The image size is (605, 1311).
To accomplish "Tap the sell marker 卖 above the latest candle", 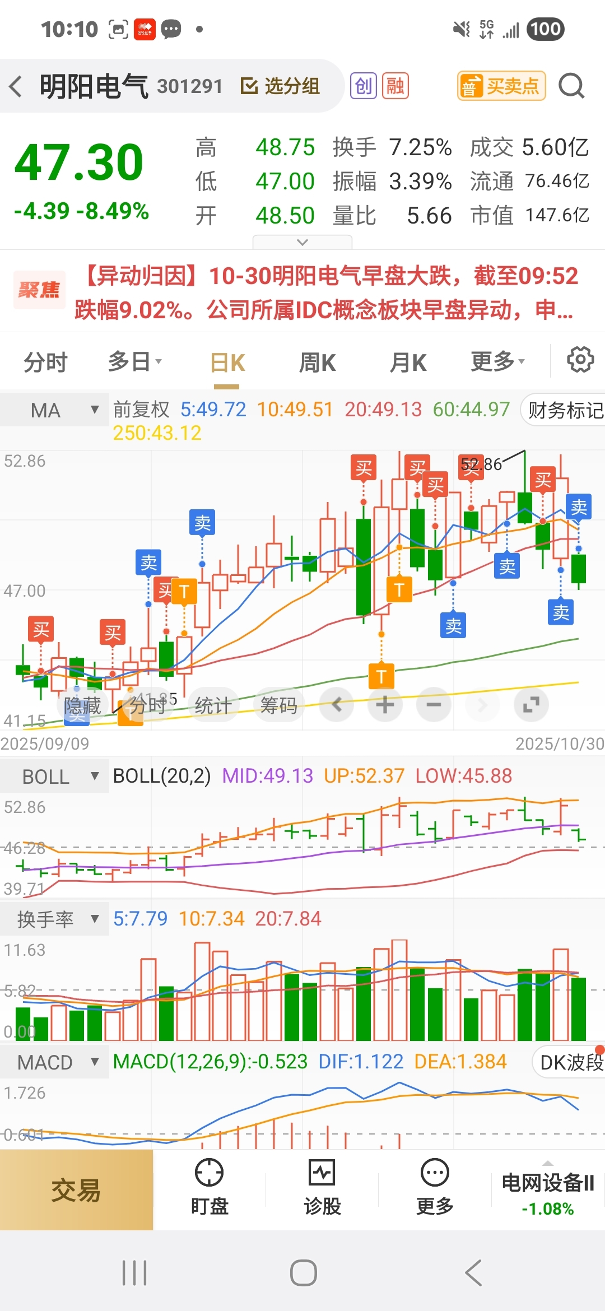I will pyautogui.click(x=579, y=508).
